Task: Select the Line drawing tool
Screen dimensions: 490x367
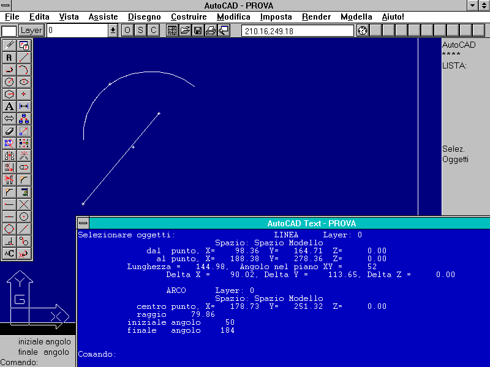Action: click(24, 57)
